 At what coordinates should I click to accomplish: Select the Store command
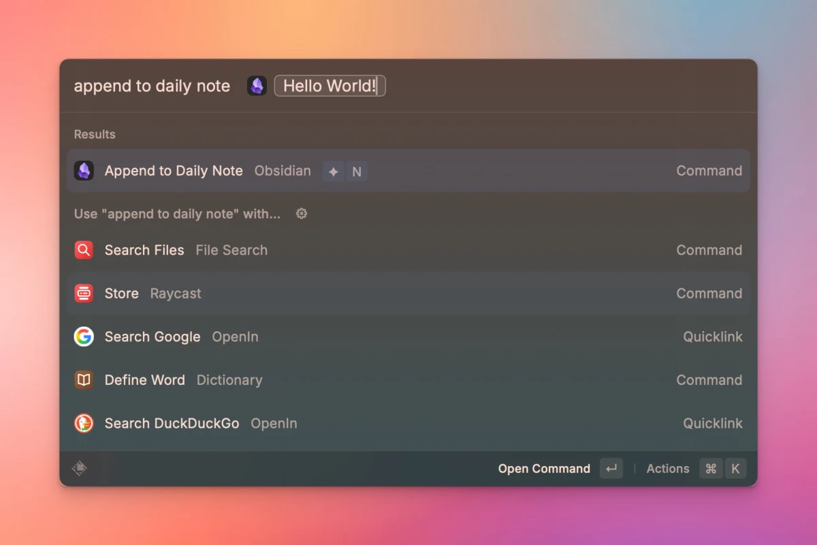click(x=408, y=294)
